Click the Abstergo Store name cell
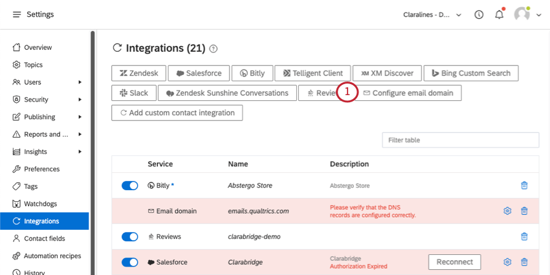The image size is (550, 275). click(250, 186)
